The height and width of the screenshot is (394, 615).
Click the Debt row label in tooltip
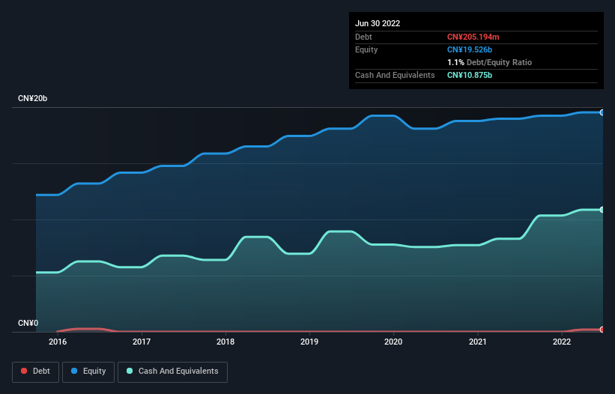[363, 37]
